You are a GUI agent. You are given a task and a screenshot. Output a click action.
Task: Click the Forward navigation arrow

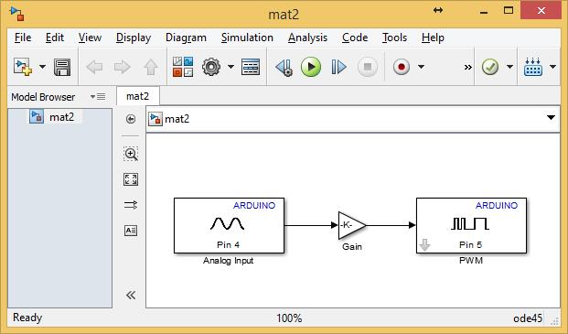(122, 67)
